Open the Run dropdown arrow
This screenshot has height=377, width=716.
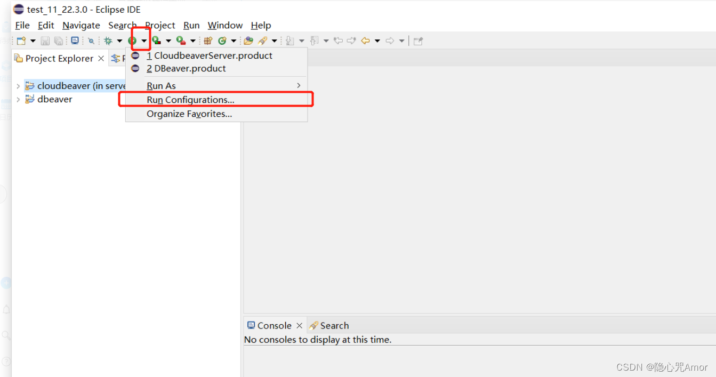tap(144, 41)
